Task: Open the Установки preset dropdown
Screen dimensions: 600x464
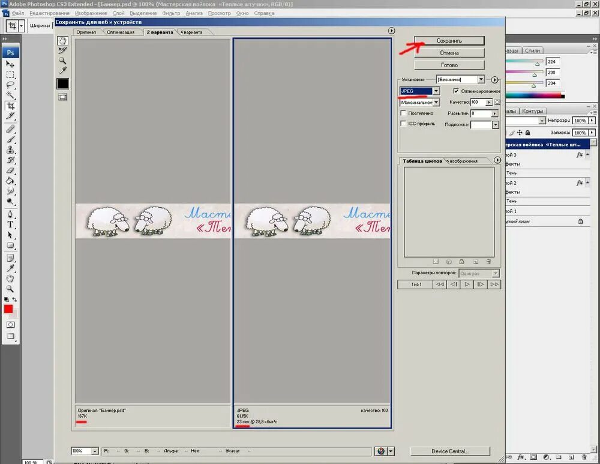Action: pos(481,79)
